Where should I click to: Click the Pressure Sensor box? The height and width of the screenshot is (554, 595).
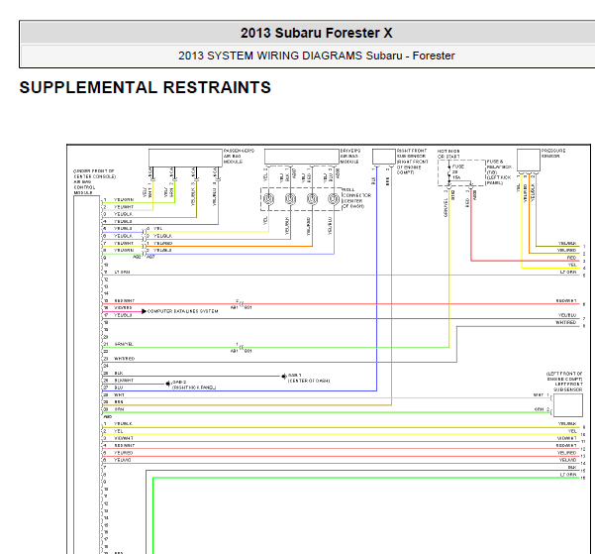point(529,160)
